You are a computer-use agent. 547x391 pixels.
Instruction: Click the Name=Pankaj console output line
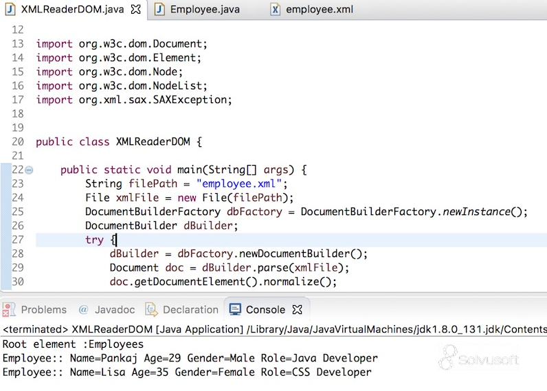190,358
